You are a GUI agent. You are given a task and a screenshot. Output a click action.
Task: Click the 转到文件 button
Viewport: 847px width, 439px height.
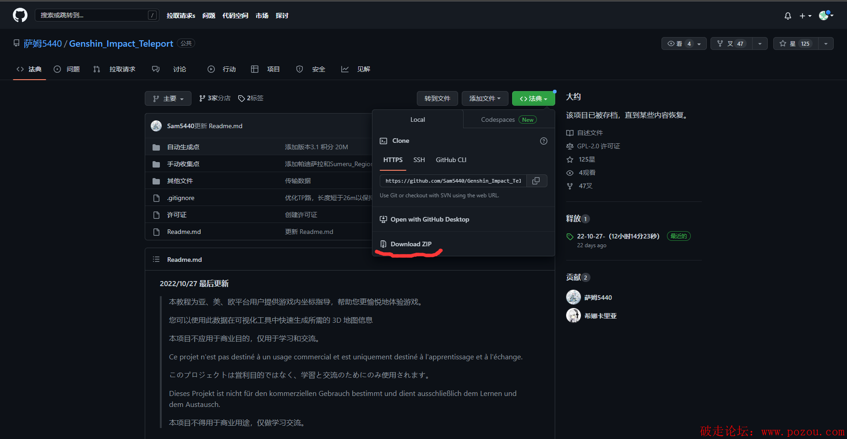pos(437,98)
